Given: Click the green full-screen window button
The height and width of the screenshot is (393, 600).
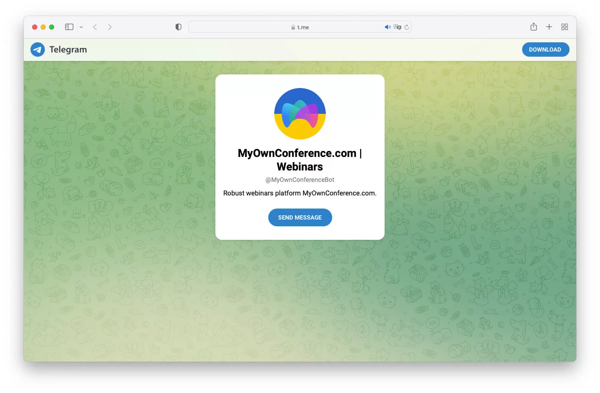Looking at the screenshot, I should coord(52,27).
